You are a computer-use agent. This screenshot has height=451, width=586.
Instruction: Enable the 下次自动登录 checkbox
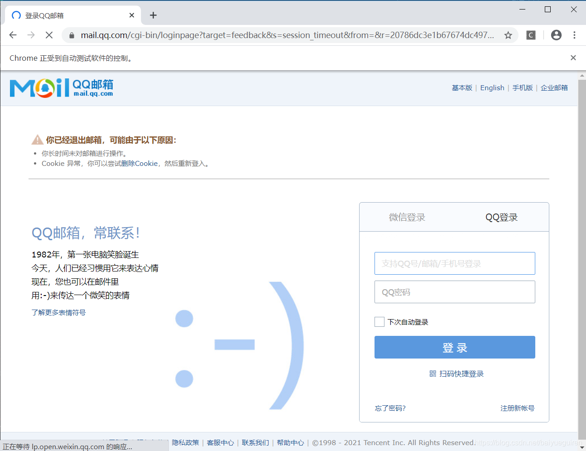pyautogui.click(x=379, y=322)
